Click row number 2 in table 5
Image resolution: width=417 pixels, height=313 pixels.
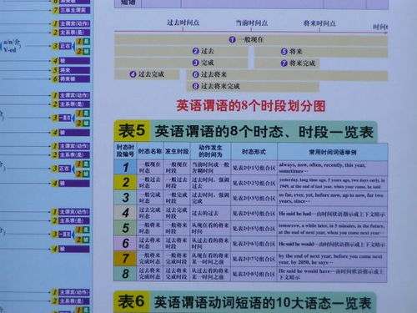pos(125,183)
